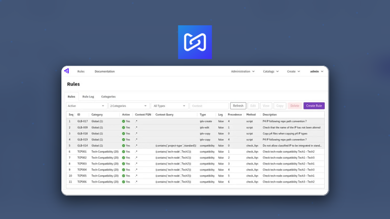Focus the Context filter input field
This screenshot has width=390, height=219.
[x=209, y=106]
